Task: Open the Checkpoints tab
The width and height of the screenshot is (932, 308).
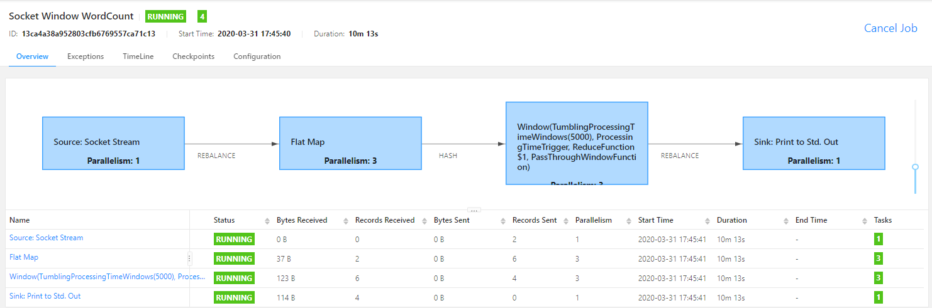Action: (x=193, y=56)
